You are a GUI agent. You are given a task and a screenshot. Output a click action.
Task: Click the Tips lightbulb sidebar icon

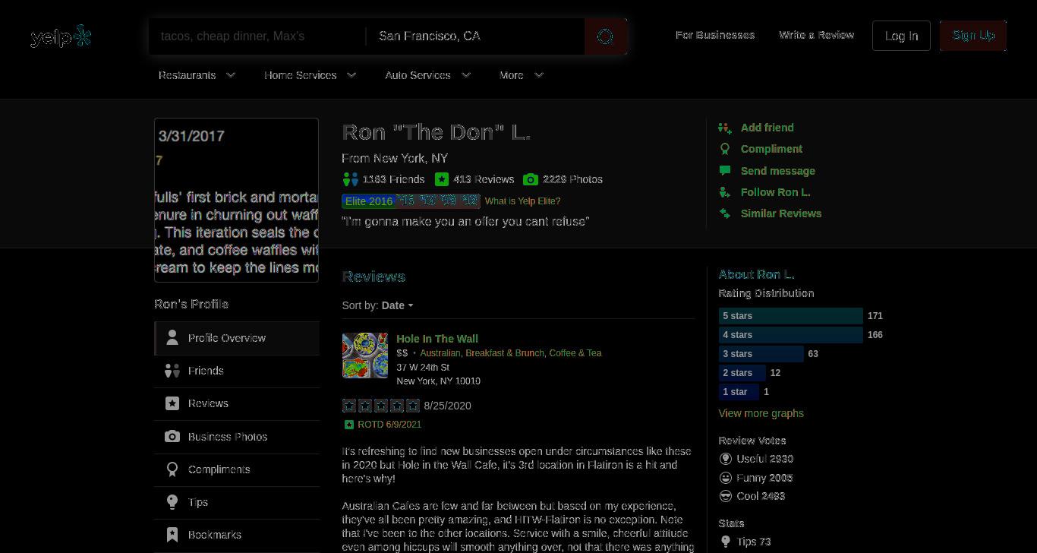[x=172, y=502]
